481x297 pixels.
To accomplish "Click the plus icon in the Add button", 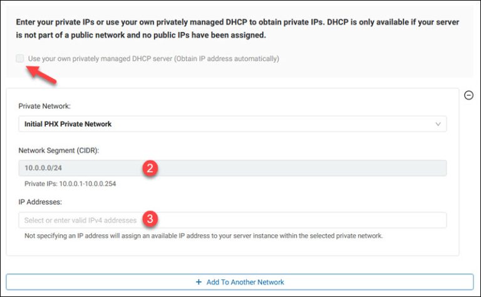I will point(199,282).
